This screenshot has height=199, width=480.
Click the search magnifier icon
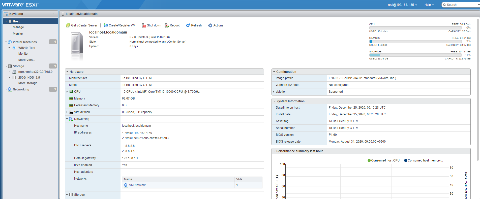click(445, 5)
